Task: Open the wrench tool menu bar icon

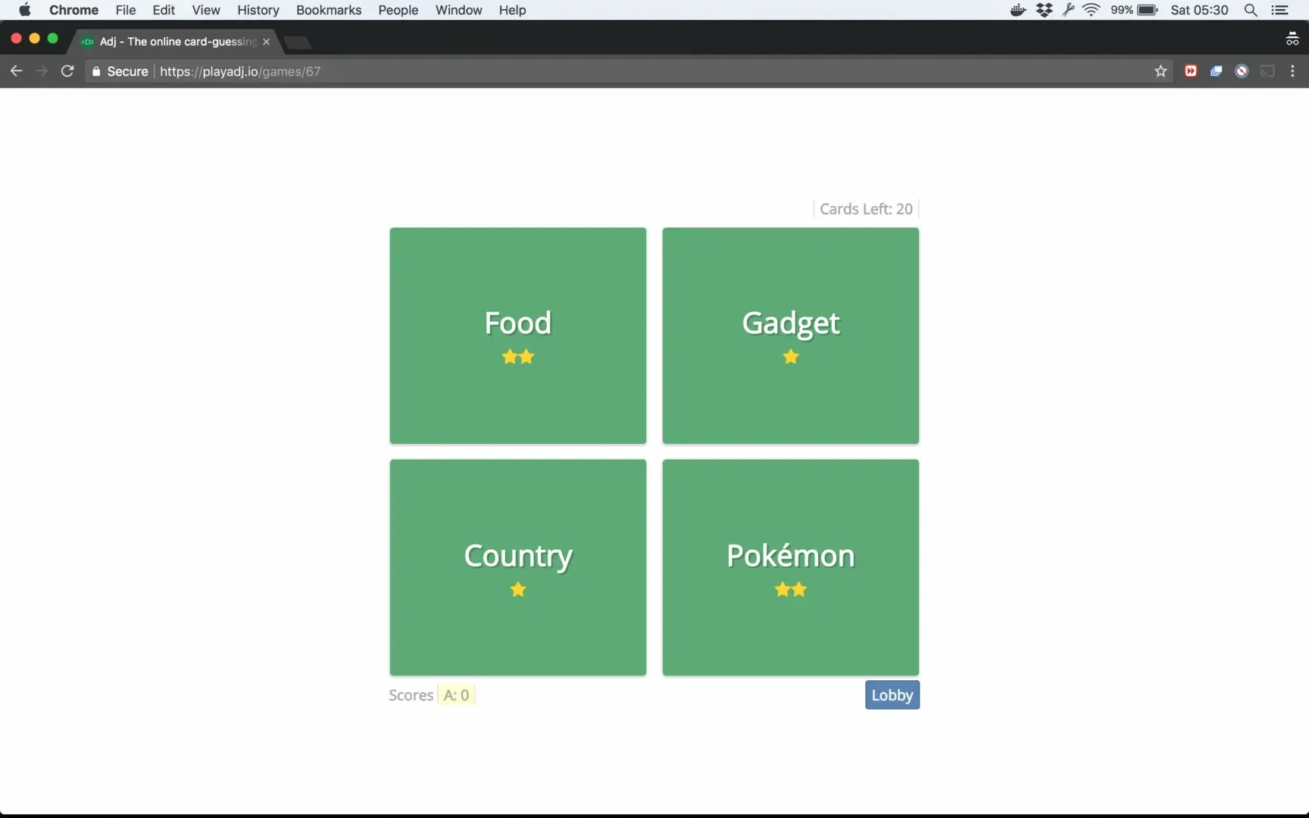Action: [1068, 10]
